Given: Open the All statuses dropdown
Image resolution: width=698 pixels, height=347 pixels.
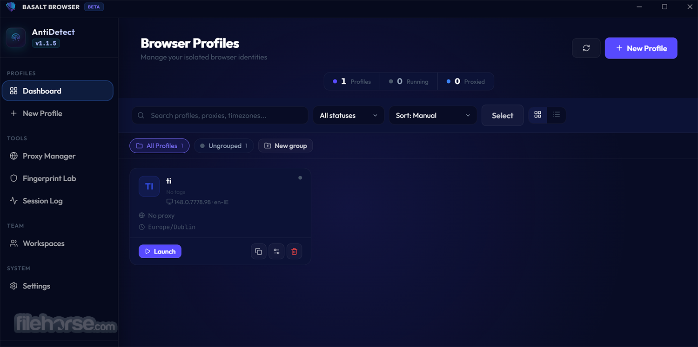Looking at the screenshot, I should (349, 116).
